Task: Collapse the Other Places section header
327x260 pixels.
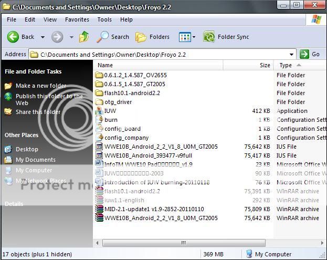Action: click(x=22, y=135)
